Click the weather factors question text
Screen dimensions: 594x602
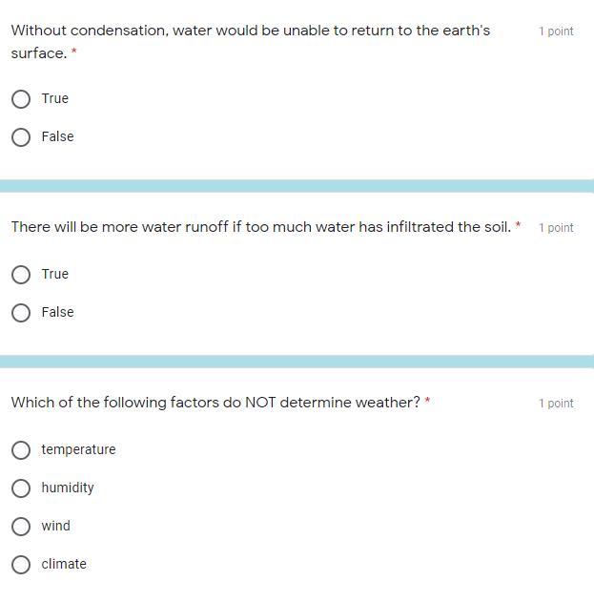pyautogui.click(x=215, y=403)
